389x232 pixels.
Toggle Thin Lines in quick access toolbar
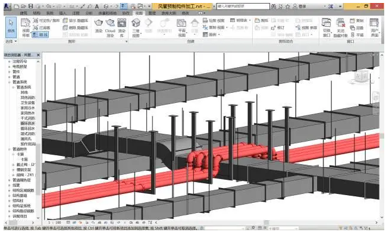[x=124, y=6]
